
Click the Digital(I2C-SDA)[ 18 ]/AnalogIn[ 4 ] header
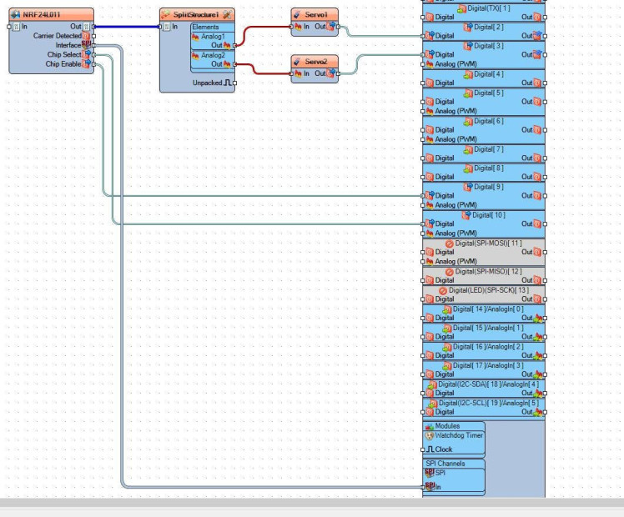tap(484, 384)
